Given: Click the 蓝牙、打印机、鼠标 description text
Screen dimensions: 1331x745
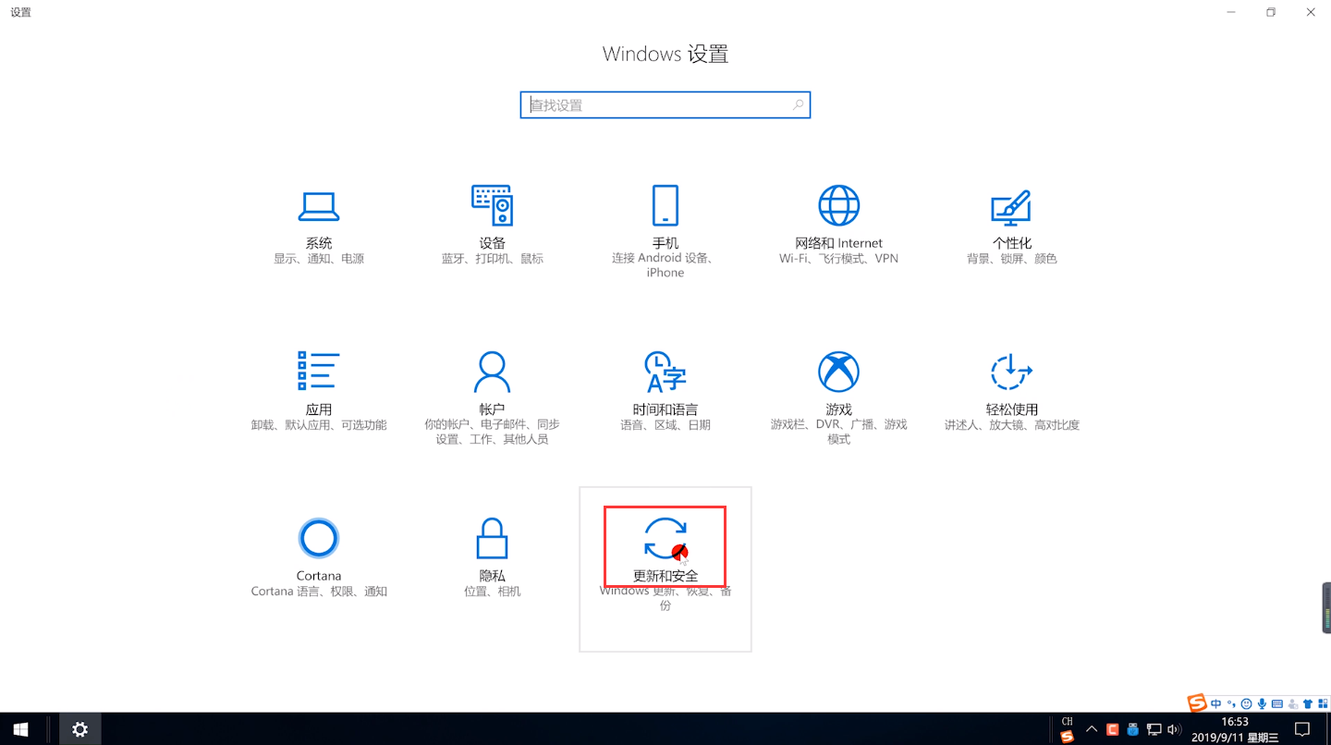Looking at the screenshot, I should (x=493, y=259).
